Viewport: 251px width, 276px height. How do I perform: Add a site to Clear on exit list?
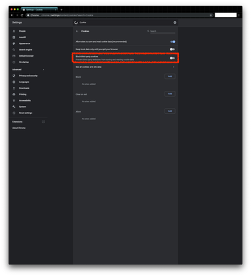[x=170, y=94]
